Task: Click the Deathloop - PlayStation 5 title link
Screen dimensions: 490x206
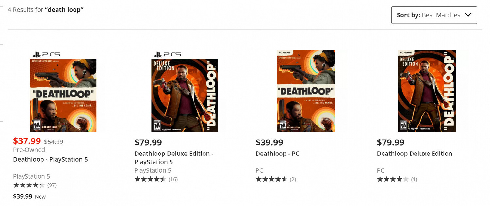Action: (50, 159)
